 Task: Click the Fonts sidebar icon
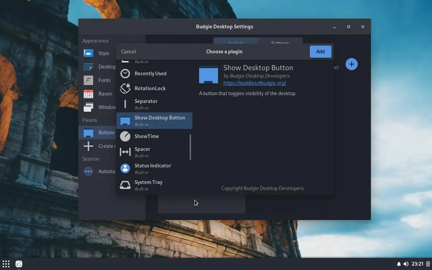click(88, 80)
